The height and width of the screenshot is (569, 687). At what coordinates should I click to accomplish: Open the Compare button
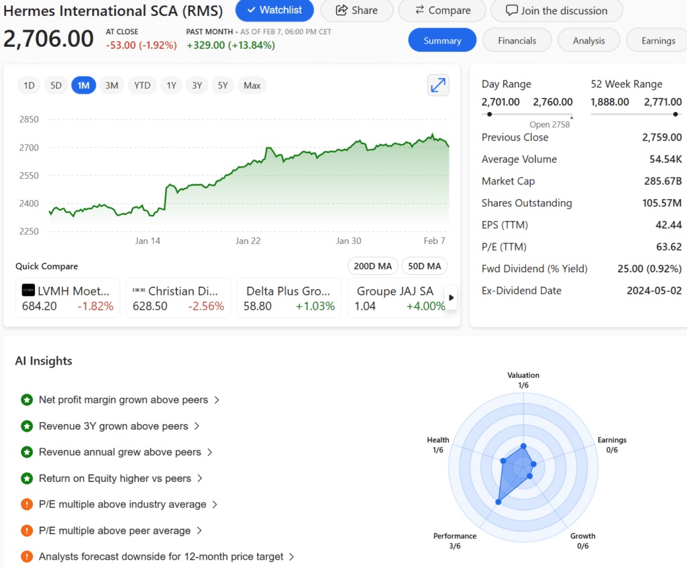click(442, 10)
